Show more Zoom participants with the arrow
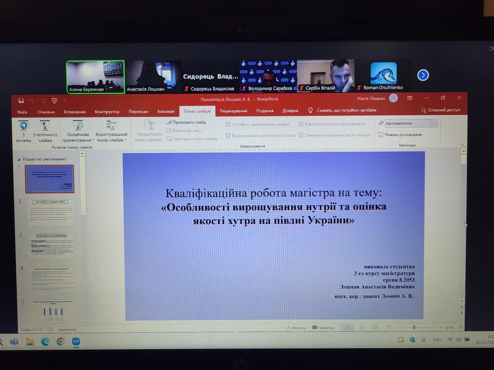Viewport: 494px width, 370px height. 423,75
